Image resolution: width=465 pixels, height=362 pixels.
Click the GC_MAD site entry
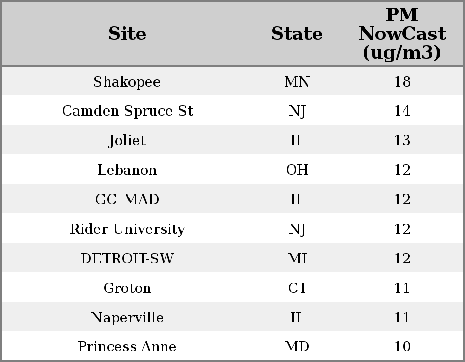[127, 199]
